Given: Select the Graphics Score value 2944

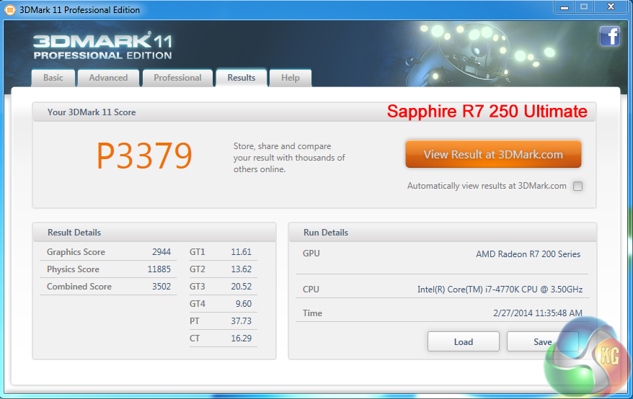Looking at the screenshot, I should [x=161, y=252].
